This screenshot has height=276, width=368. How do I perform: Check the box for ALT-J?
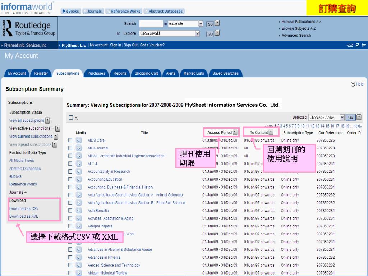click(70, 164)
